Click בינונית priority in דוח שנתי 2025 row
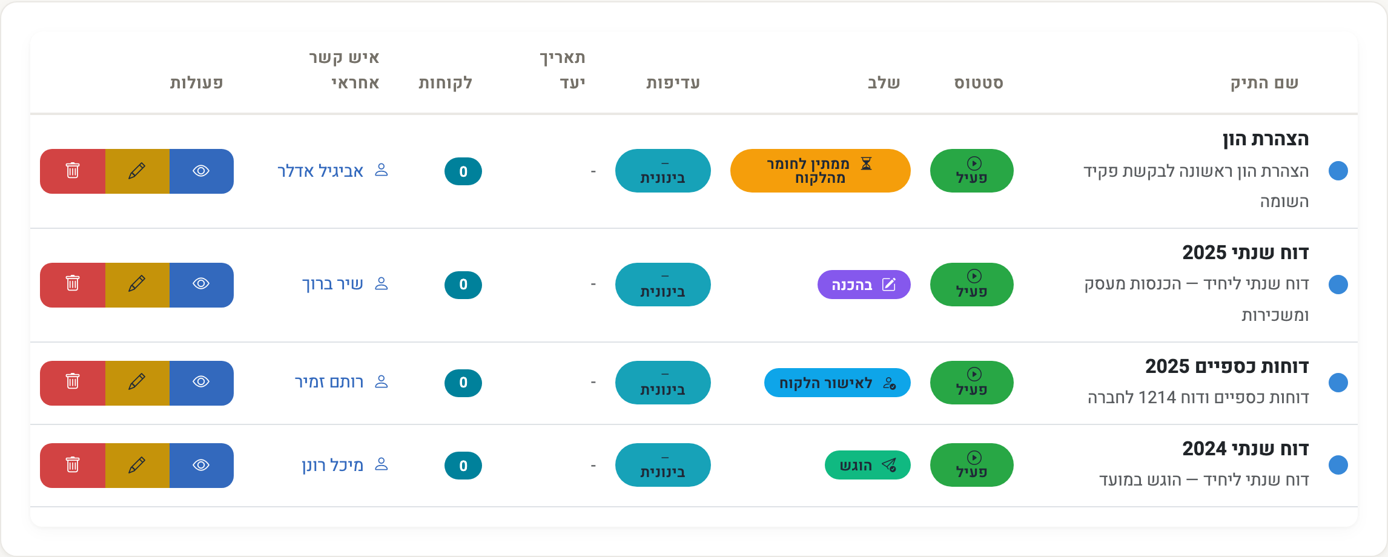 coord(663,285)
